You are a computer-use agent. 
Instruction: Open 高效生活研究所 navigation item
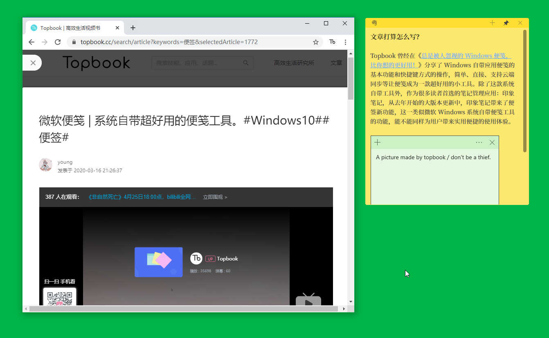point(294,63)
